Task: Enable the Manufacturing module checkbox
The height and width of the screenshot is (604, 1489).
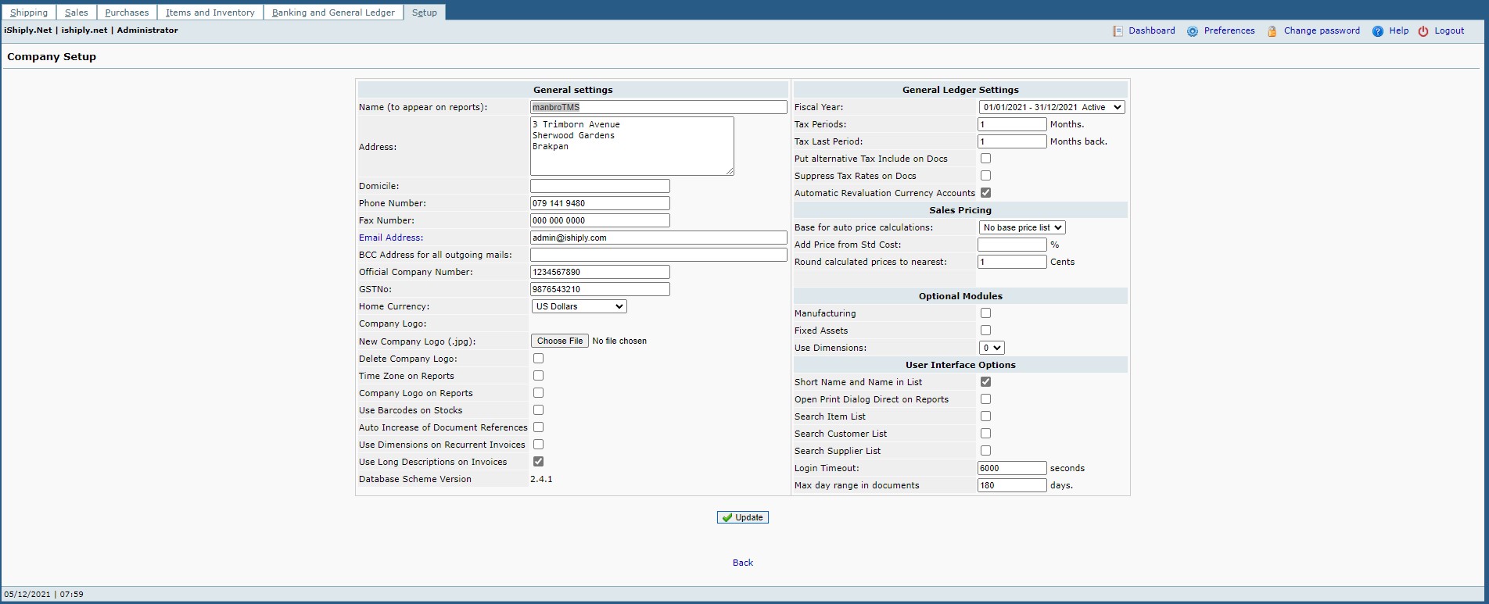Action: 985,313
